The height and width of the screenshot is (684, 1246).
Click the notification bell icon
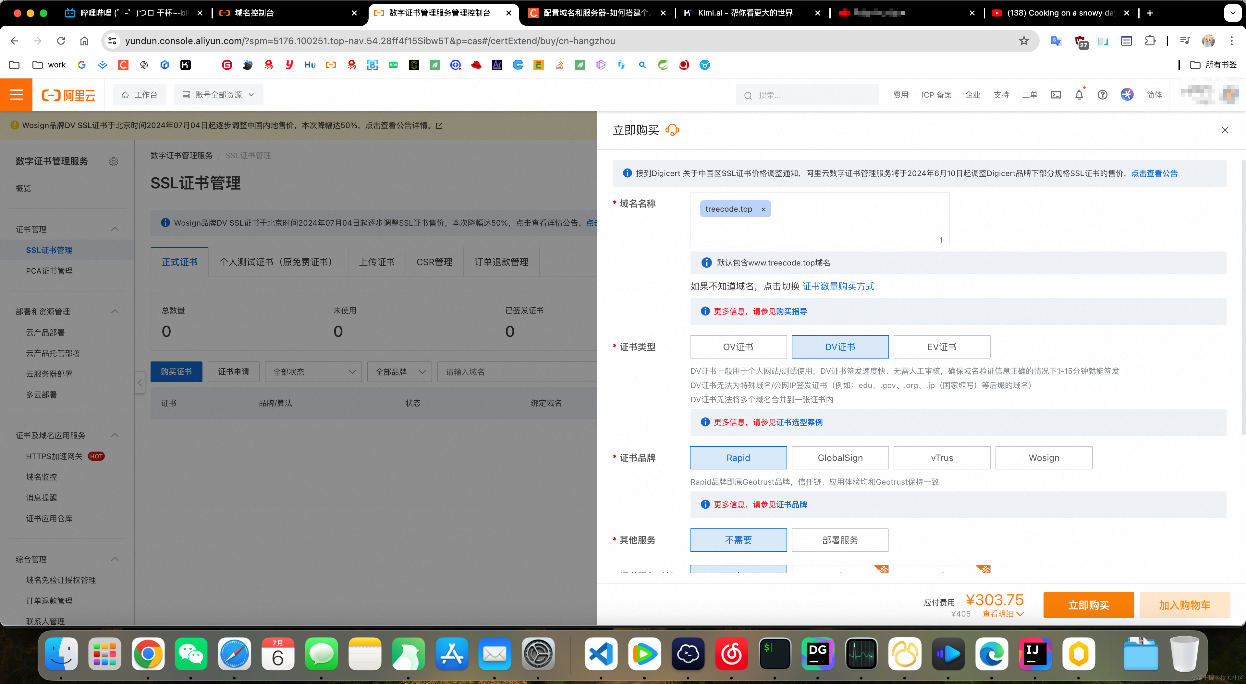click(x=1079, y=95)
